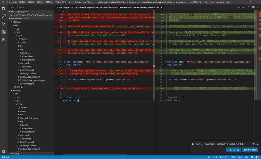Open XFP.UWP.csproj file
The image size is (261, 159).
pyautogui.click(x=27, y=84)
